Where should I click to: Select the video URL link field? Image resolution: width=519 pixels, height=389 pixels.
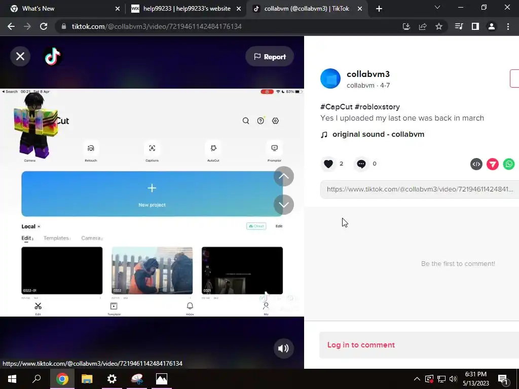point(420,189)
